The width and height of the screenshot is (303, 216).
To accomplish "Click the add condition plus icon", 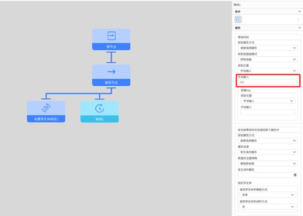I will tap(238, 19).
